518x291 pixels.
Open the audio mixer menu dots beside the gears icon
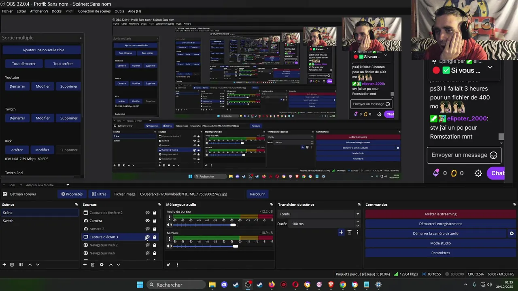click(x=177, y=265)
